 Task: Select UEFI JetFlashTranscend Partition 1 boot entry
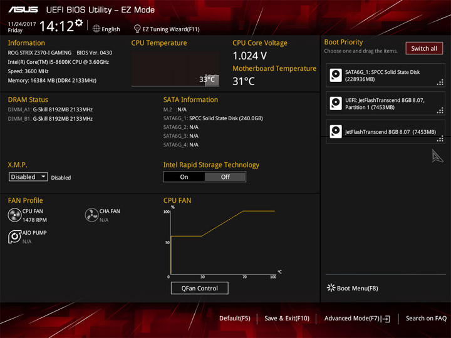click(x=385, y=103)
